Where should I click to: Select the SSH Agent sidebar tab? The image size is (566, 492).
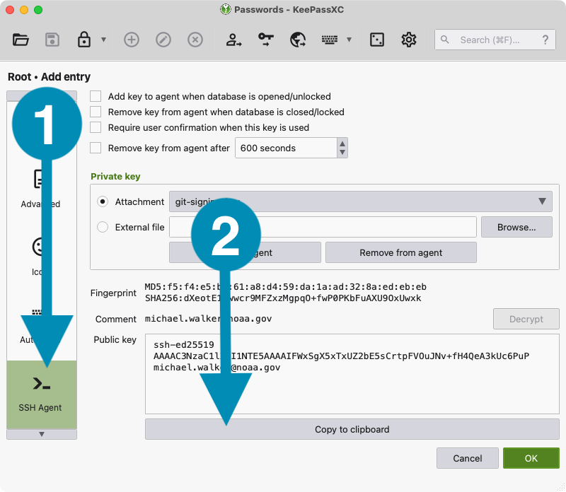(x=41, y=394)
